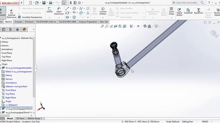Switch to New Tab ribbon tab
The width and height of the screenshot is (220, 123).
coord(104,22)
